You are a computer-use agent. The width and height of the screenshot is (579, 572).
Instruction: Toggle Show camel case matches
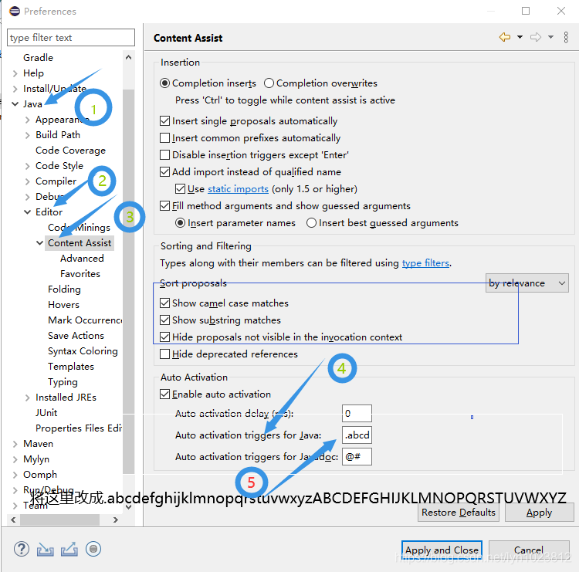click(x=164, y=303)
